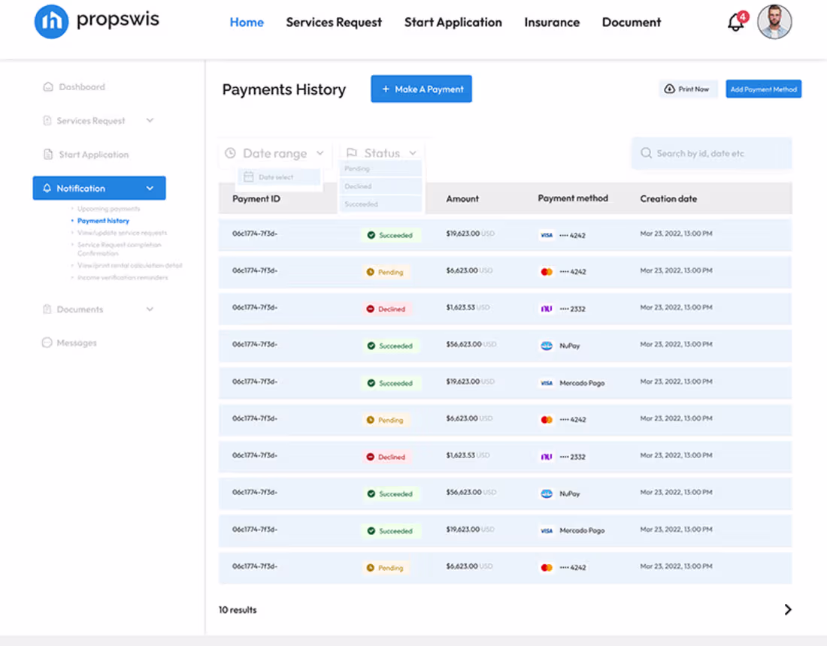Open the Insurance menu item
This screenshot has height=646, width=827.
pos(552,22)
